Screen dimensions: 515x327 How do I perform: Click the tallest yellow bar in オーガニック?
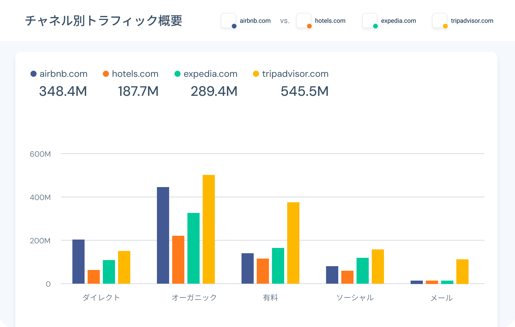(208, 229)
